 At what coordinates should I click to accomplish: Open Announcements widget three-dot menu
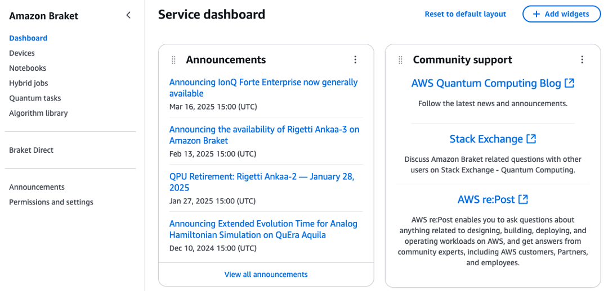[x=355, y=60]
